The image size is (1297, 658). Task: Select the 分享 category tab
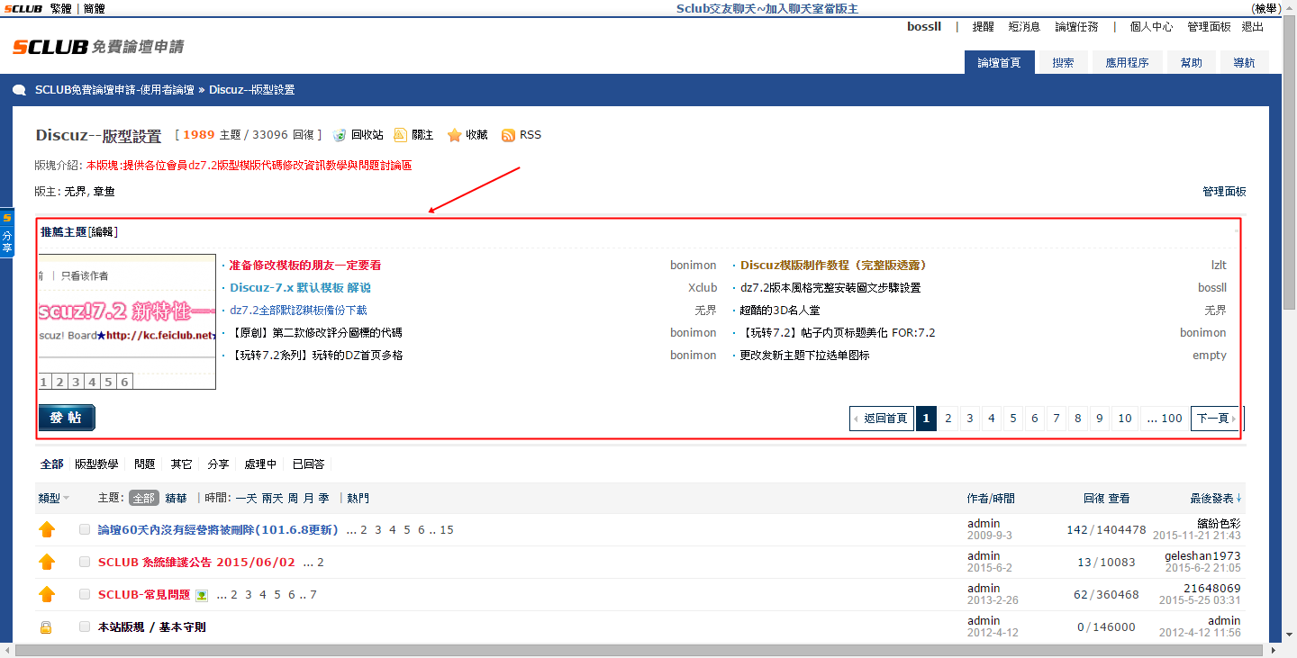click(x=218, y=464)
